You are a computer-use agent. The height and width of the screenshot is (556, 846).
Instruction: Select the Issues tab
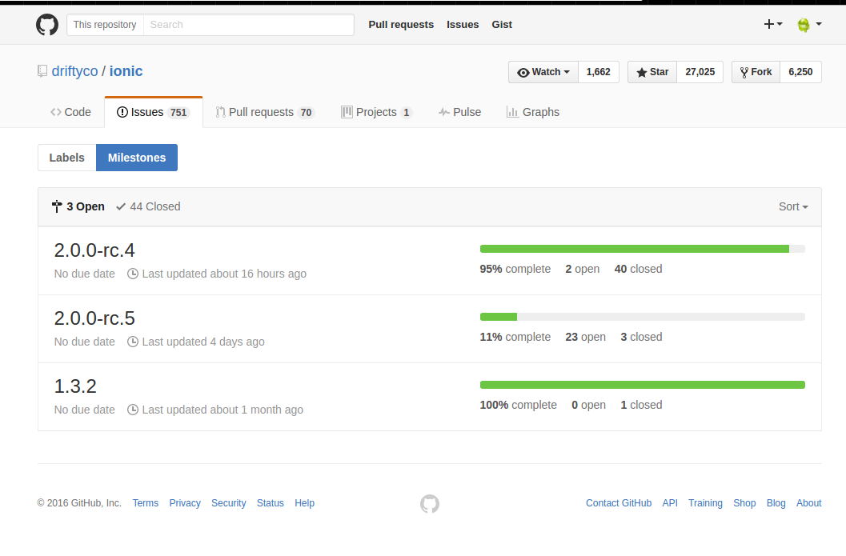click(x=153, y=112)
